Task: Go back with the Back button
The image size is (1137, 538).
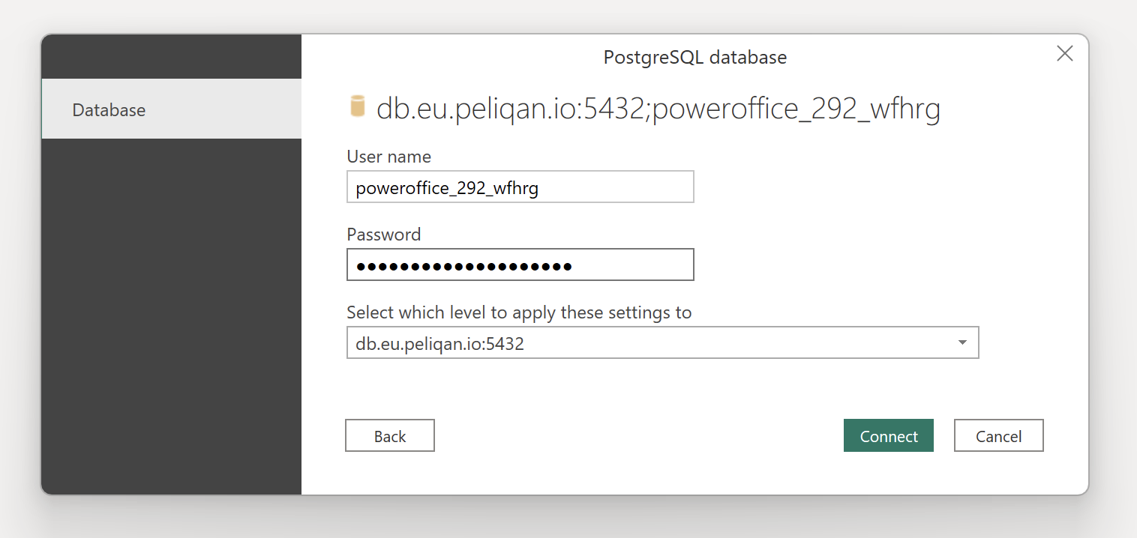Action: point(389,435)
